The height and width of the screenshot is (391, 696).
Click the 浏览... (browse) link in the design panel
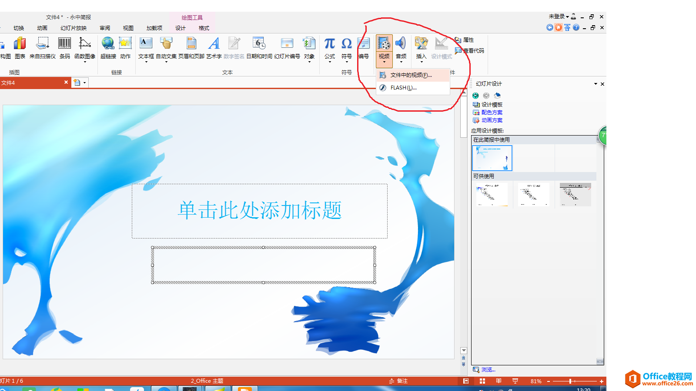coord(488,370)
